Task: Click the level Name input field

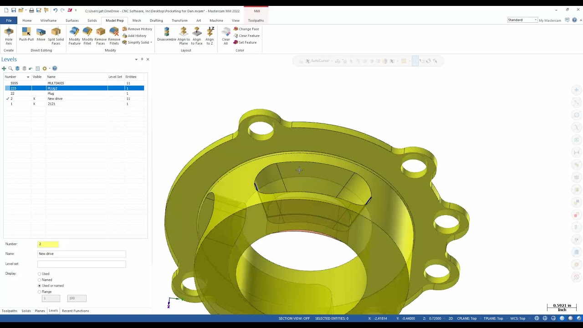Action: click(x=82, y=254)
